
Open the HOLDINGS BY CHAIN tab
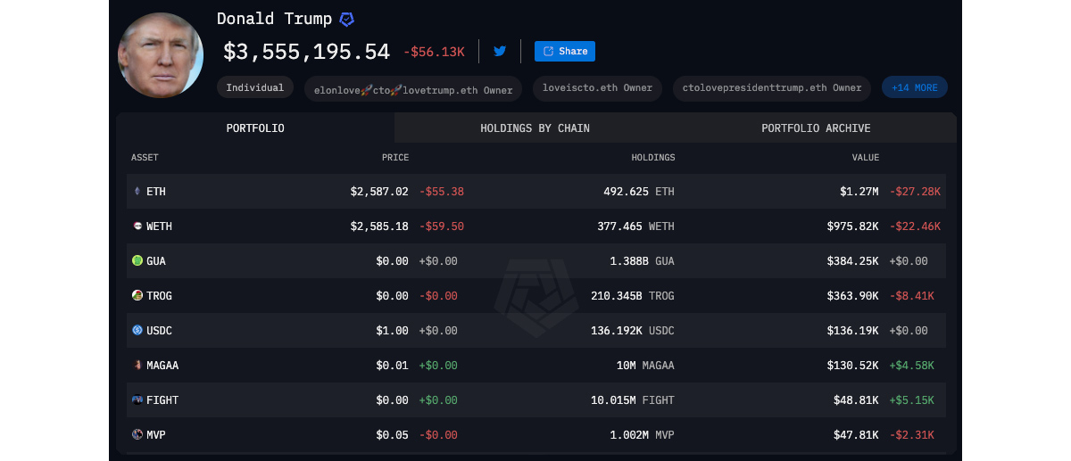point(535,128)
